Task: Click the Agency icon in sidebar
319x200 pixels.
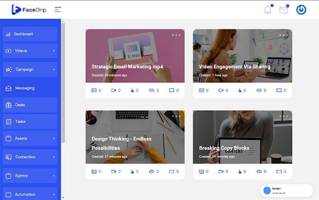Action: [x=8, y=176]
